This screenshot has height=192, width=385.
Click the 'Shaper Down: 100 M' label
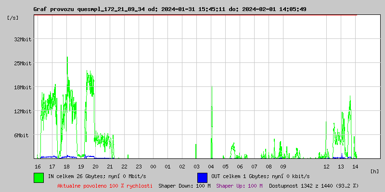[x=184, y=186]
